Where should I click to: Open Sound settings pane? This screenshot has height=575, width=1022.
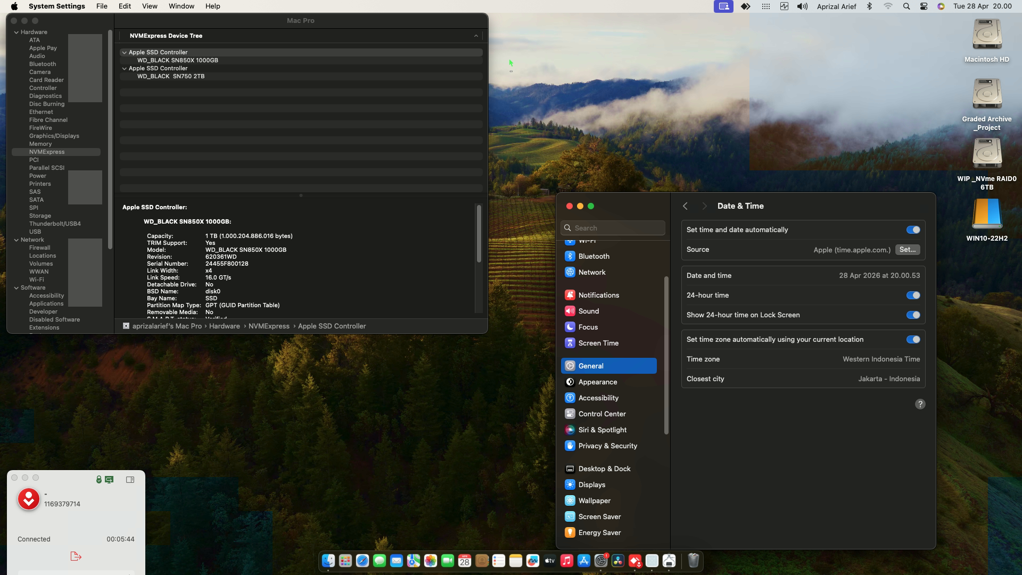tap(608, 311)
